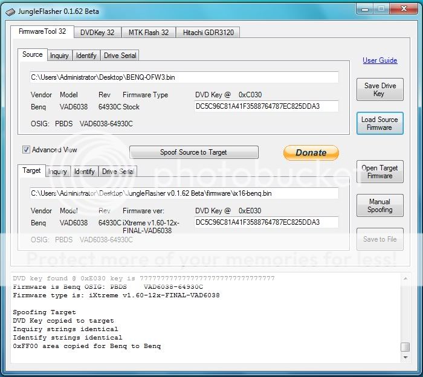Click the target DVD Key field

pyautogui.click(x=266, y=222)
